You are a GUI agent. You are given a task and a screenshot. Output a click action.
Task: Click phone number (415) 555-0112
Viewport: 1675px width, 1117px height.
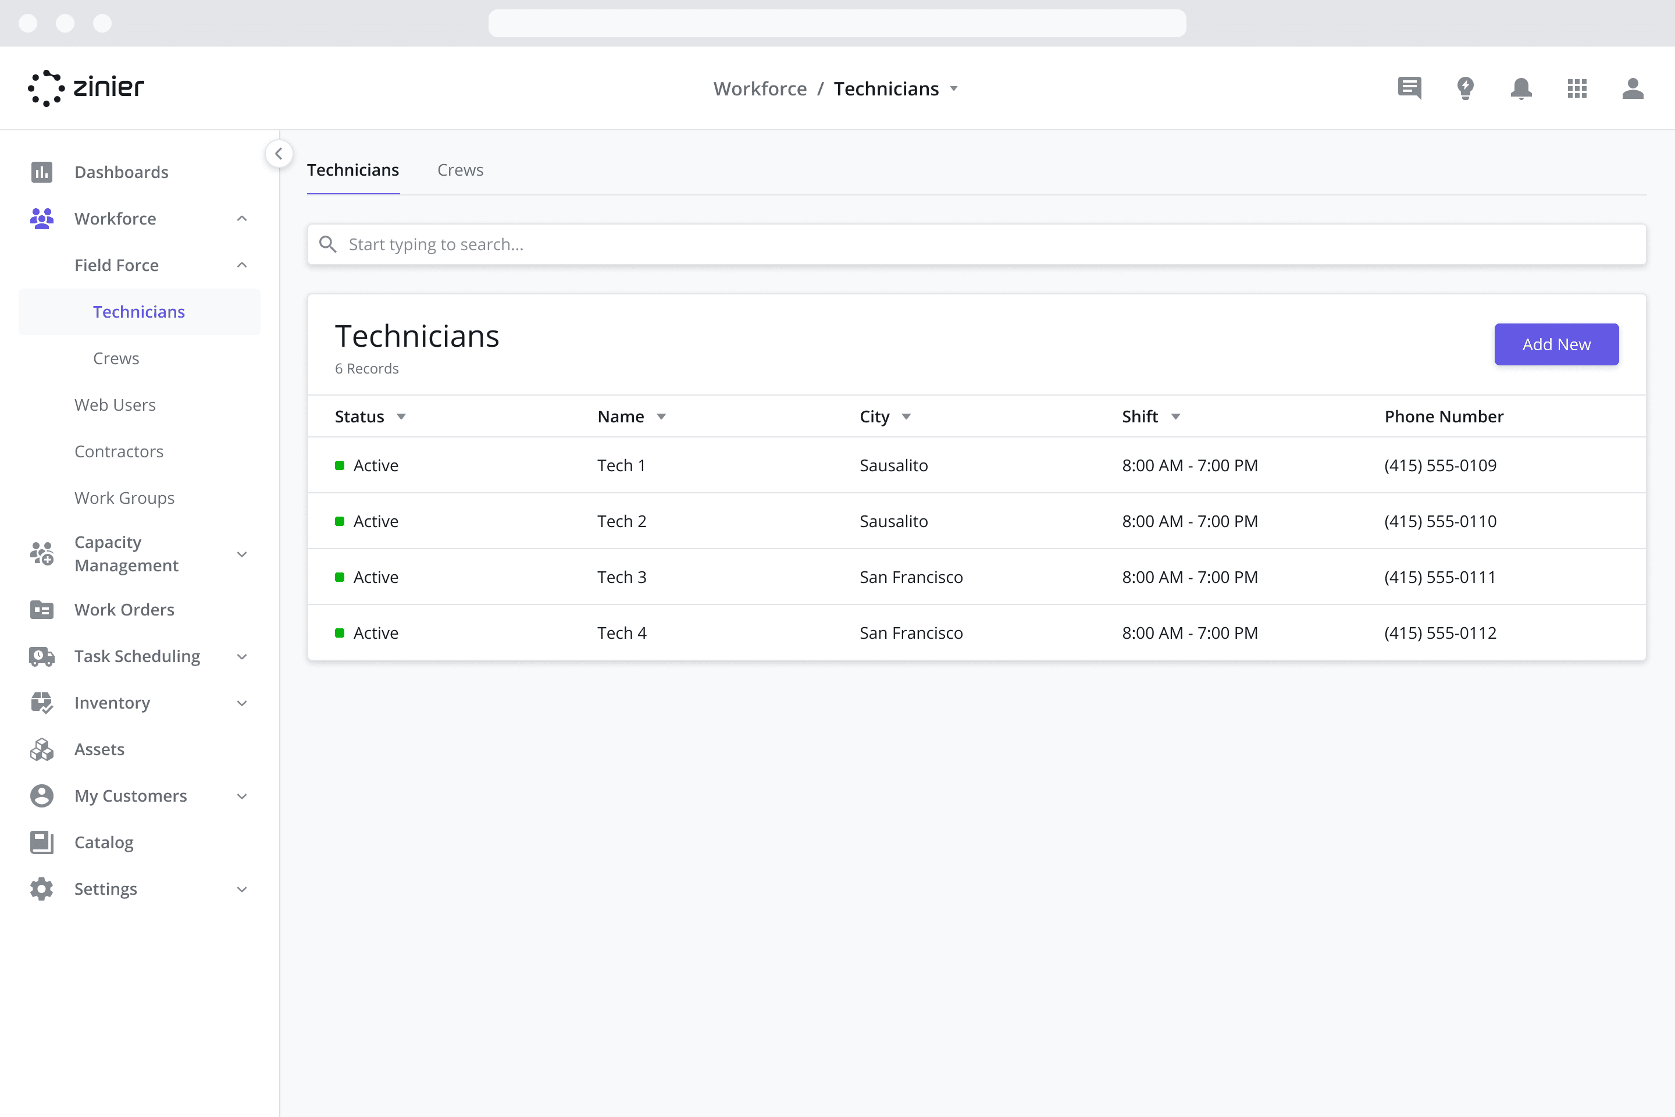[x=1440, y=632]
